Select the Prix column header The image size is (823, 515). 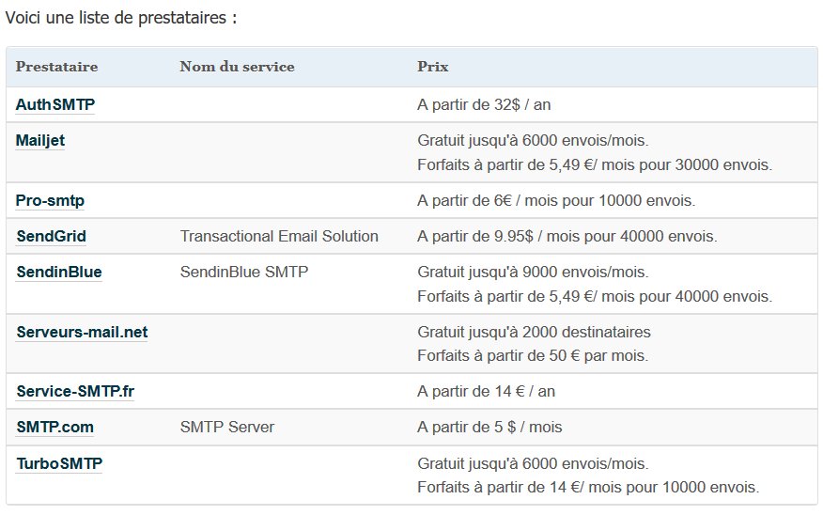432,67
